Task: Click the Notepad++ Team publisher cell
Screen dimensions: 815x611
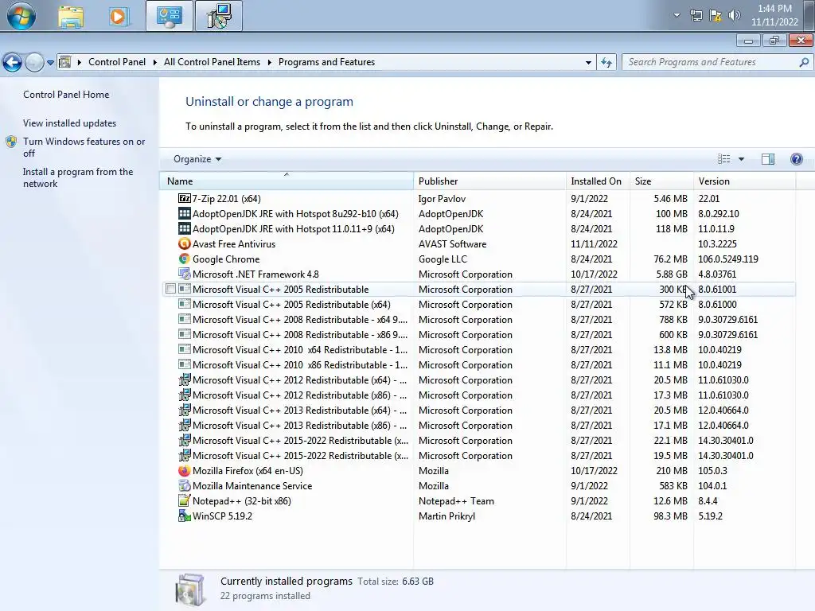Action: (x=456, y=501)
